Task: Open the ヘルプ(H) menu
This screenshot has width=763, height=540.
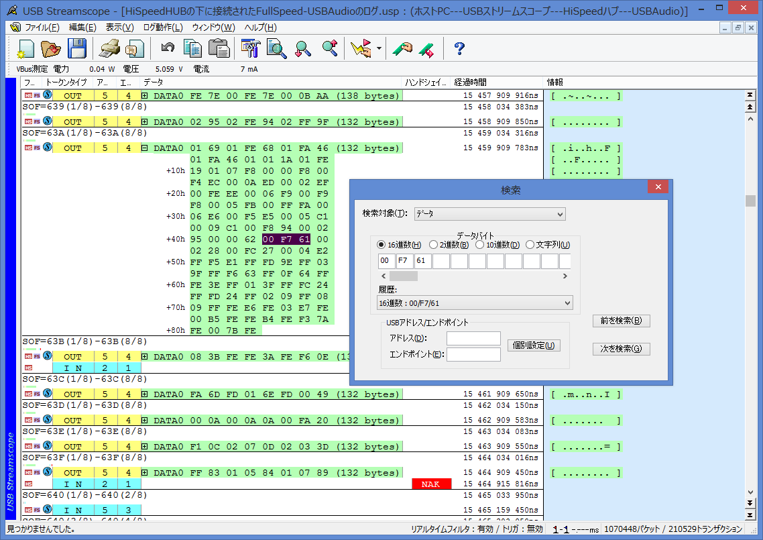Action: pyautogui.click(x=260, y=28)
